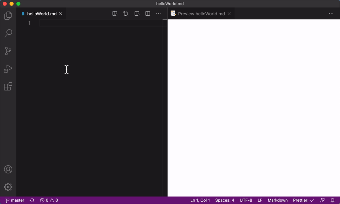Close the Preview helloWorld.md tab
The image size is (340, 204).
pos(229,14)
